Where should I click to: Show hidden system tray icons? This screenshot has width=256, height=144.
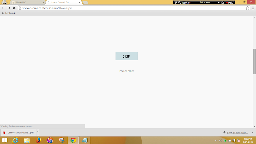click(x=216, y=140)
